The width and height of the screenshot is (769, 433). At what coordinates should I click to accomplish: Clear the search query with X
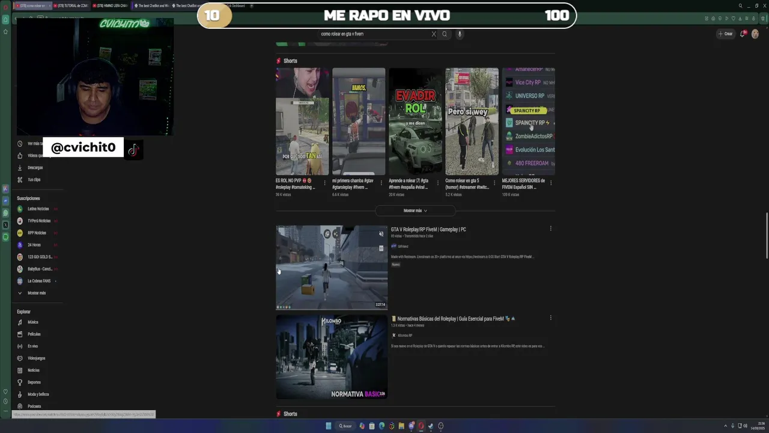pos(434,34)
